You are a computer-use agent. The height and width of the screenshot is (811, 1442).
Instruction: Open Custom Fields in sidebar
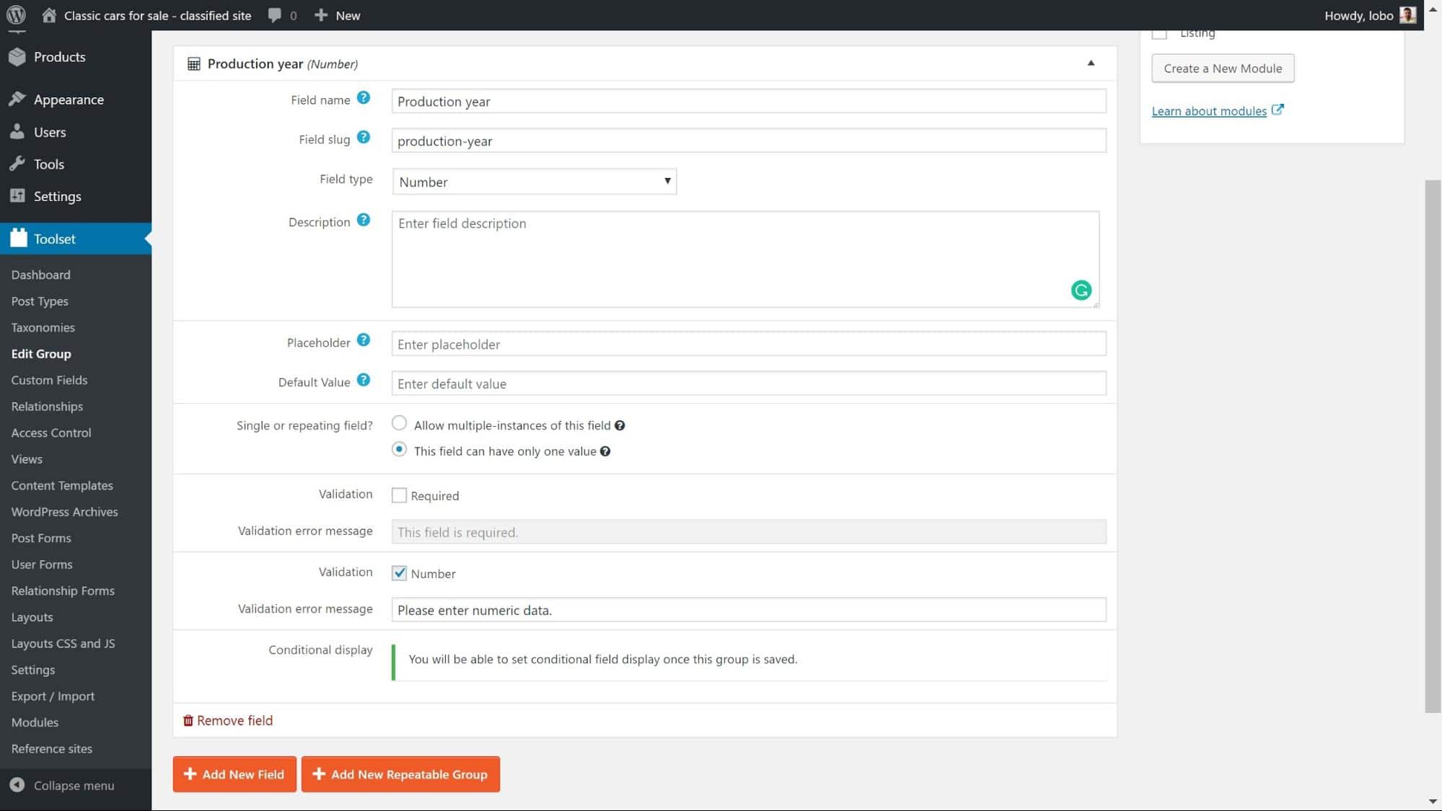point(48,379)
